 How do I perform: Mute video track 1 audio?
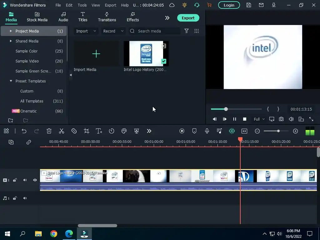pyautogui.click(x=25, y=180)
